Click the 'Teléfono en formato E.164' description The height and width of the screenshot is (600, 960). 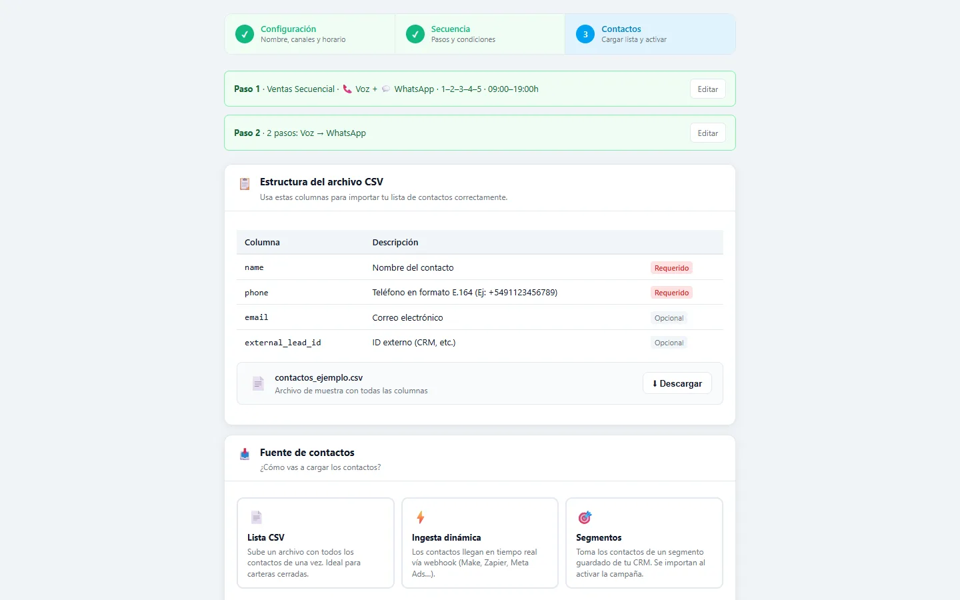[x=465, y=292]
